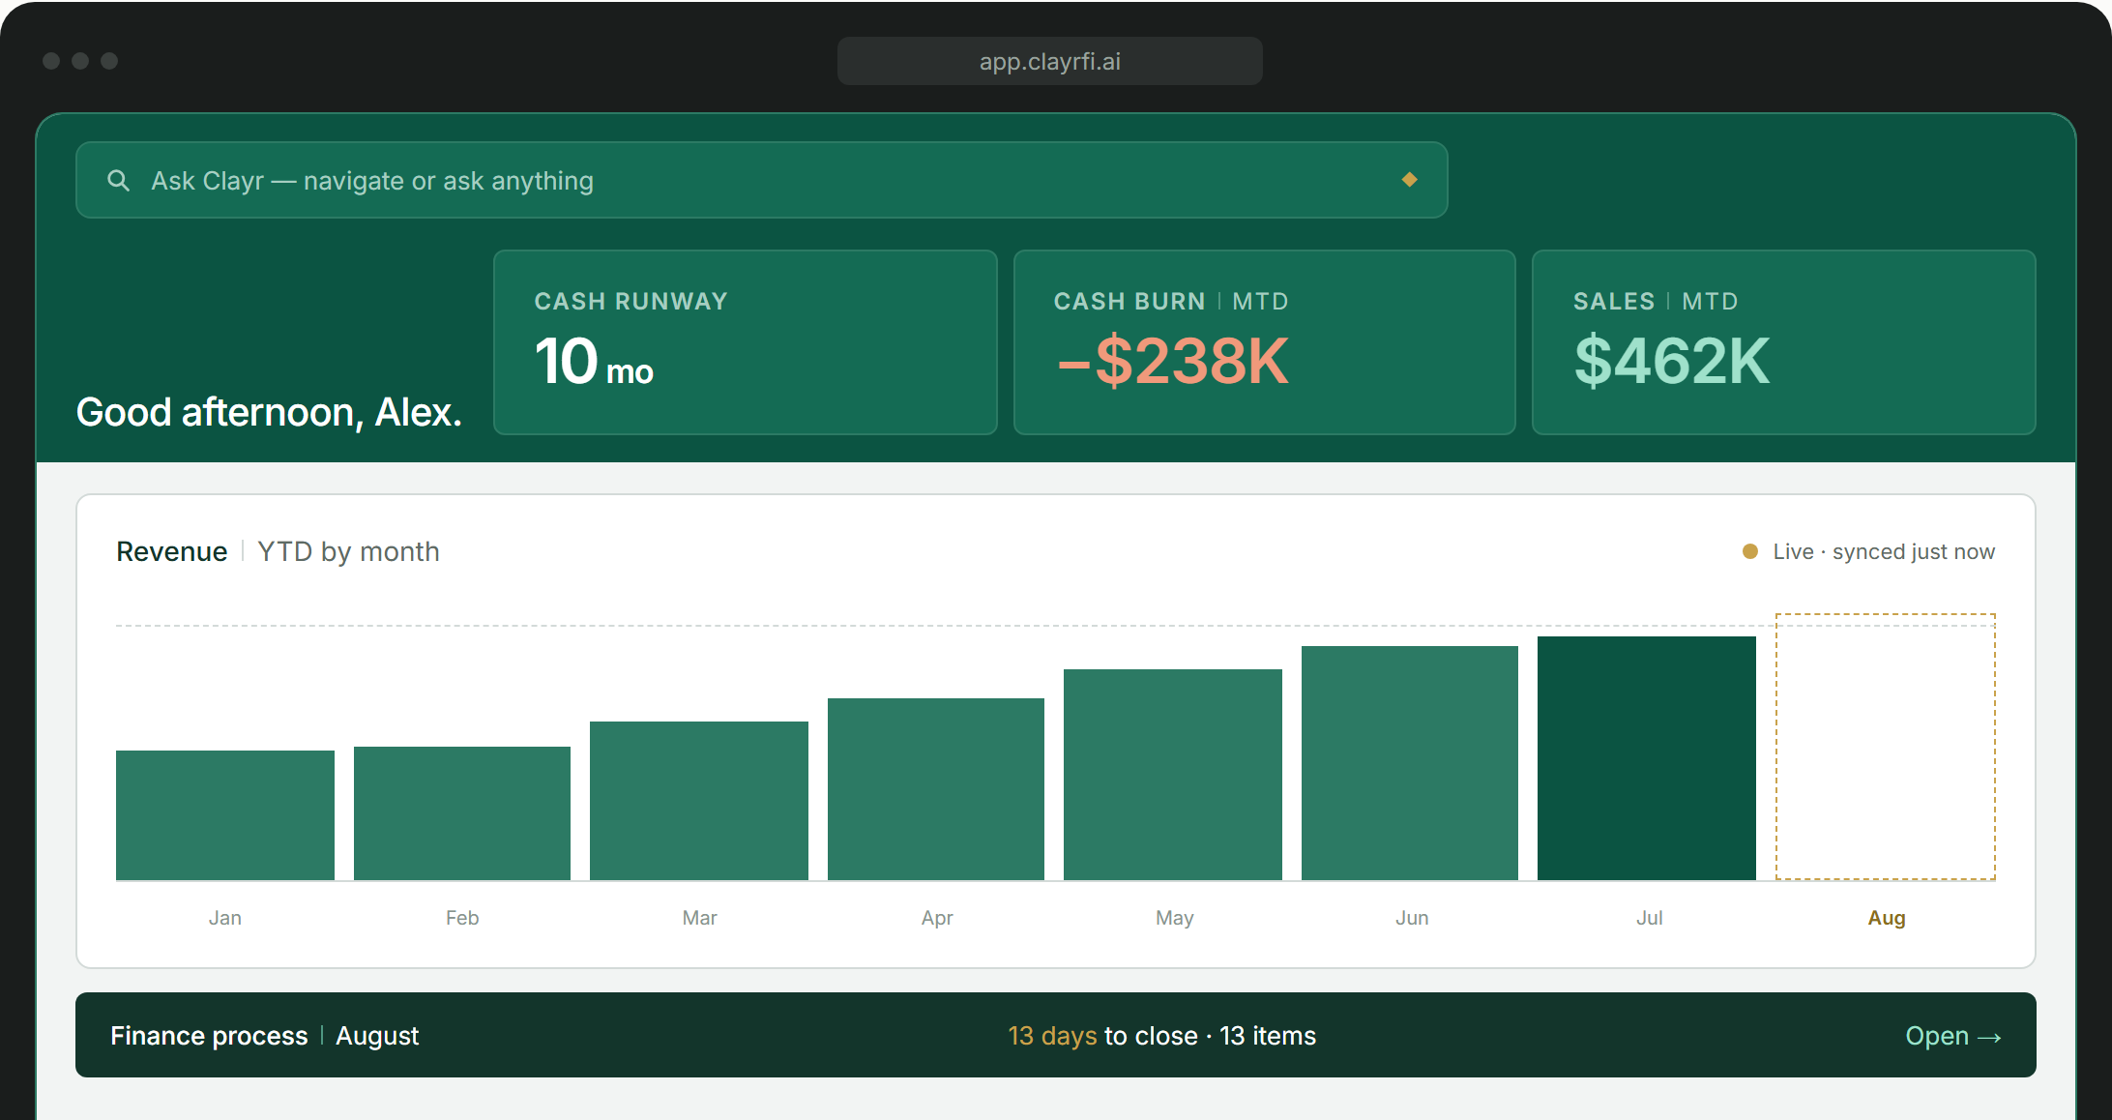Click 'Good afternoon, Alex.' greeting

coord(269,412)
